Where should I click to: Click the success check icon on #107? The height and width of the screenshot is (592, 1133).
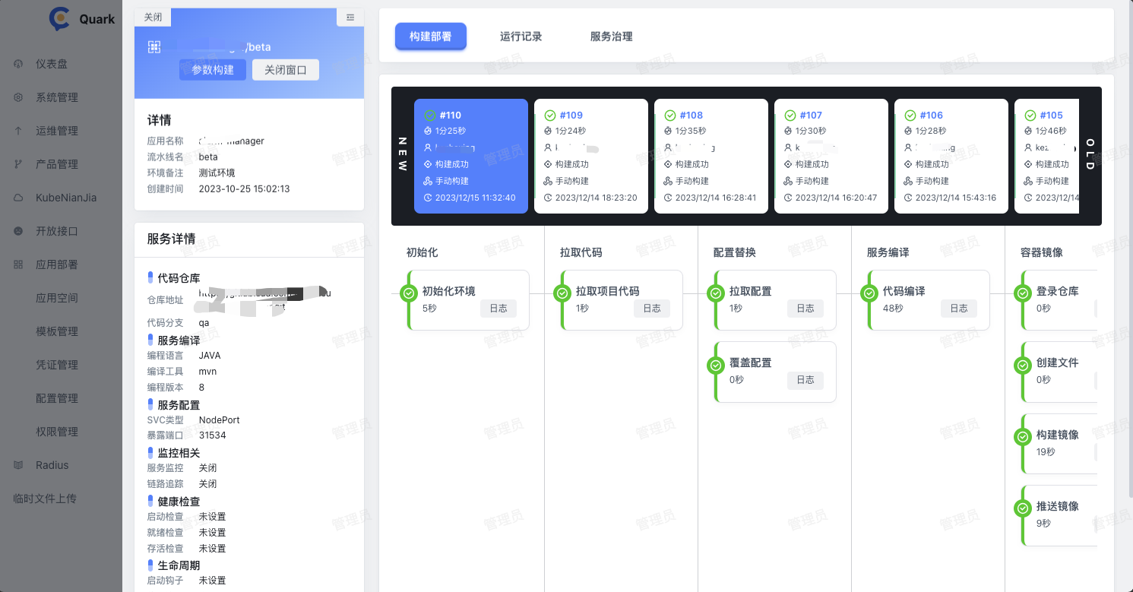click(790, 116)
